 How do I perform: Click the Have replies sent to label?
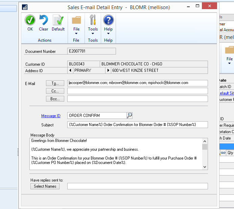pos(47,180)
